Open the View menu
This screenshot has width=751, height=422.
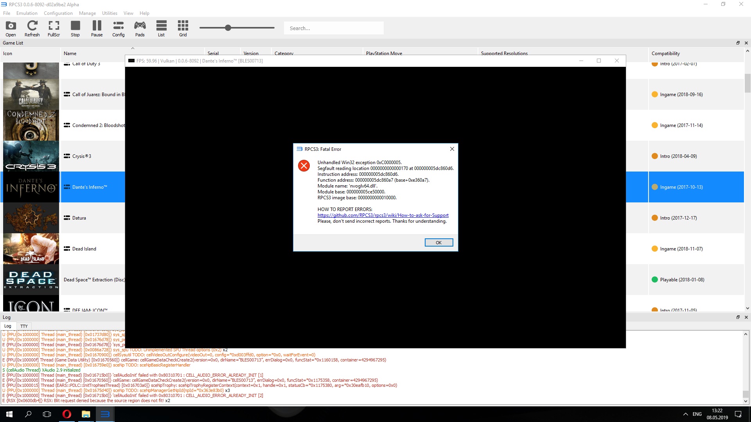click(128, 13)
